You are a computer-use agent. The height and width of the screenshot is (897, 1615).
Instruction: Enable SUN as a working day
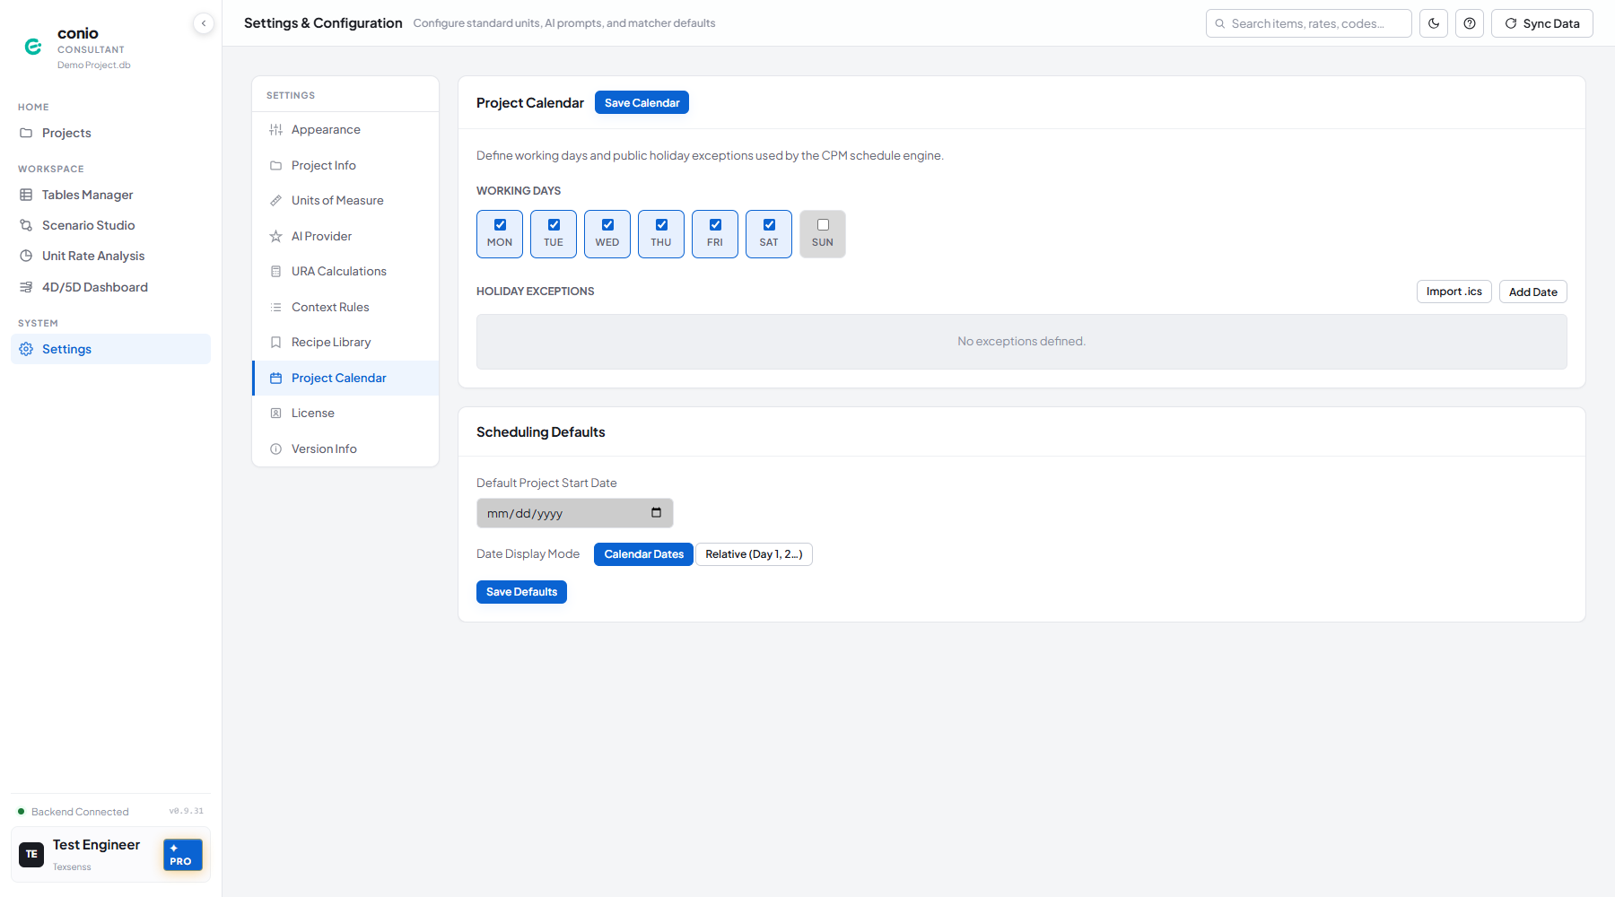point(823,225)
